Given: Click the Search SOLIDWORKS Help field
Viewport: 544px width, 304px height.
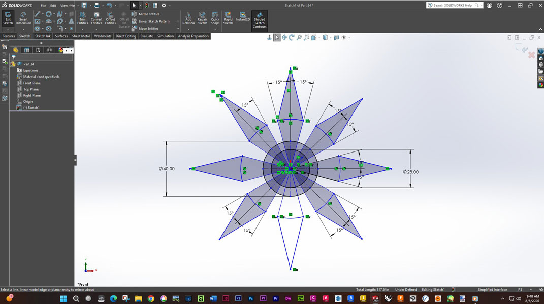Looking at the screenshot, I should coord(454,5).
